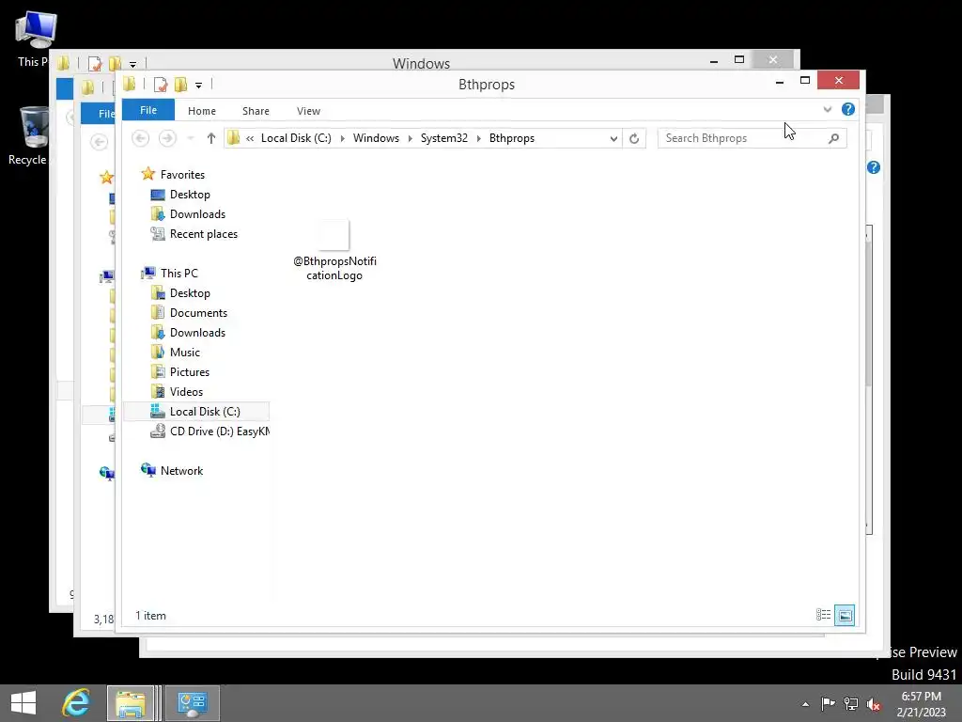This screenshot has width=962, height=722.
Task: Open the arrow after Local Disk (C:) breadcrumb
Action: click(x=342, y=139)
